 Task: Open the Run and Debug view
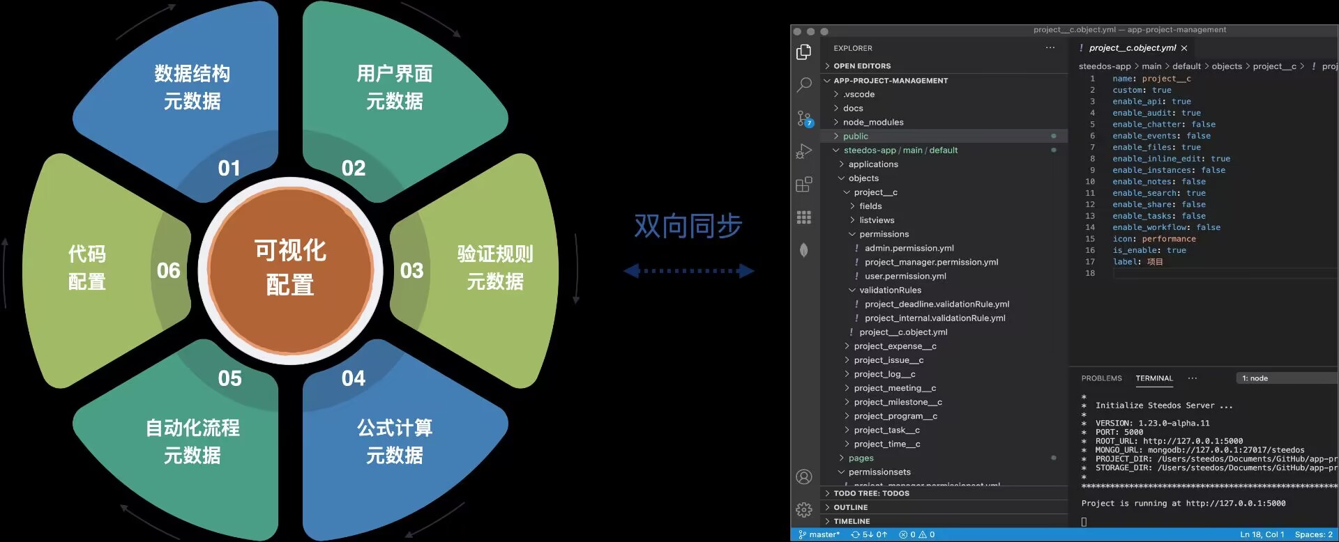[804, 151]
